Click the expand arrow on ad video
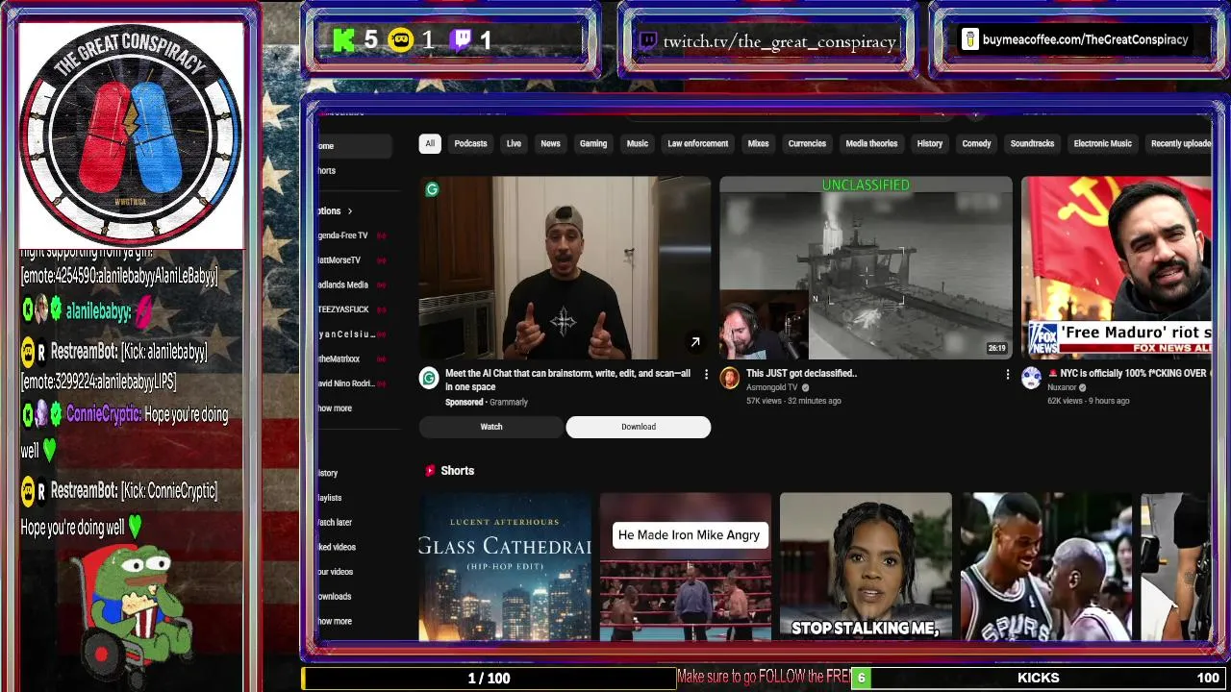The width and height of the screenshot is (1231, 692). coord(694,342)
